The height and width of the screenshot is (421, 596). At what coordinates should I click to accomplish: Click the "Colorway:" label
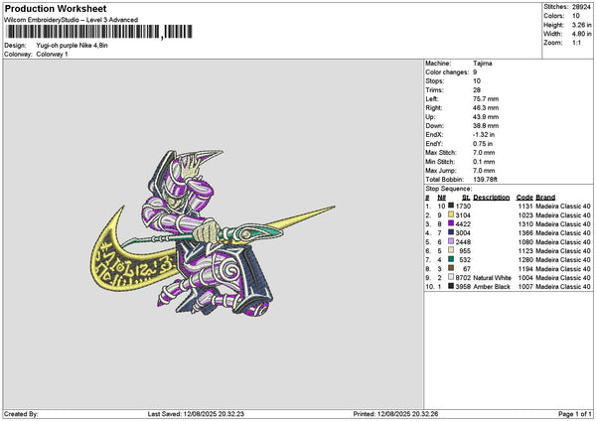[x=18, y=55]
